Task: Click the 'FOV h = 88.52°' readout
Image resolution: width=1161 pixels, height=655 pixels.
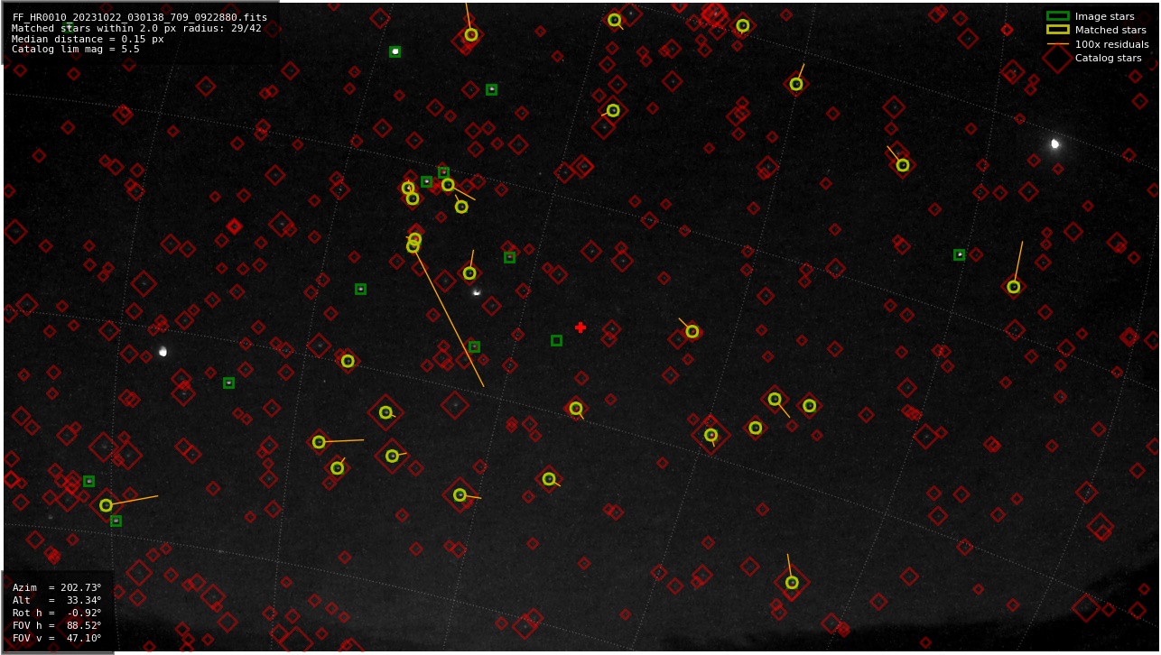Action: tap(57, 625)
